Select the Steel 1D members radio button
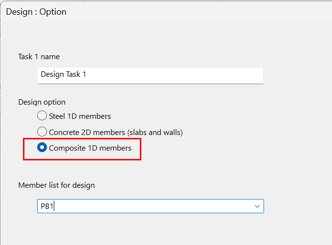This screenshot has width=332, height=245. click(x=43, y=116)
